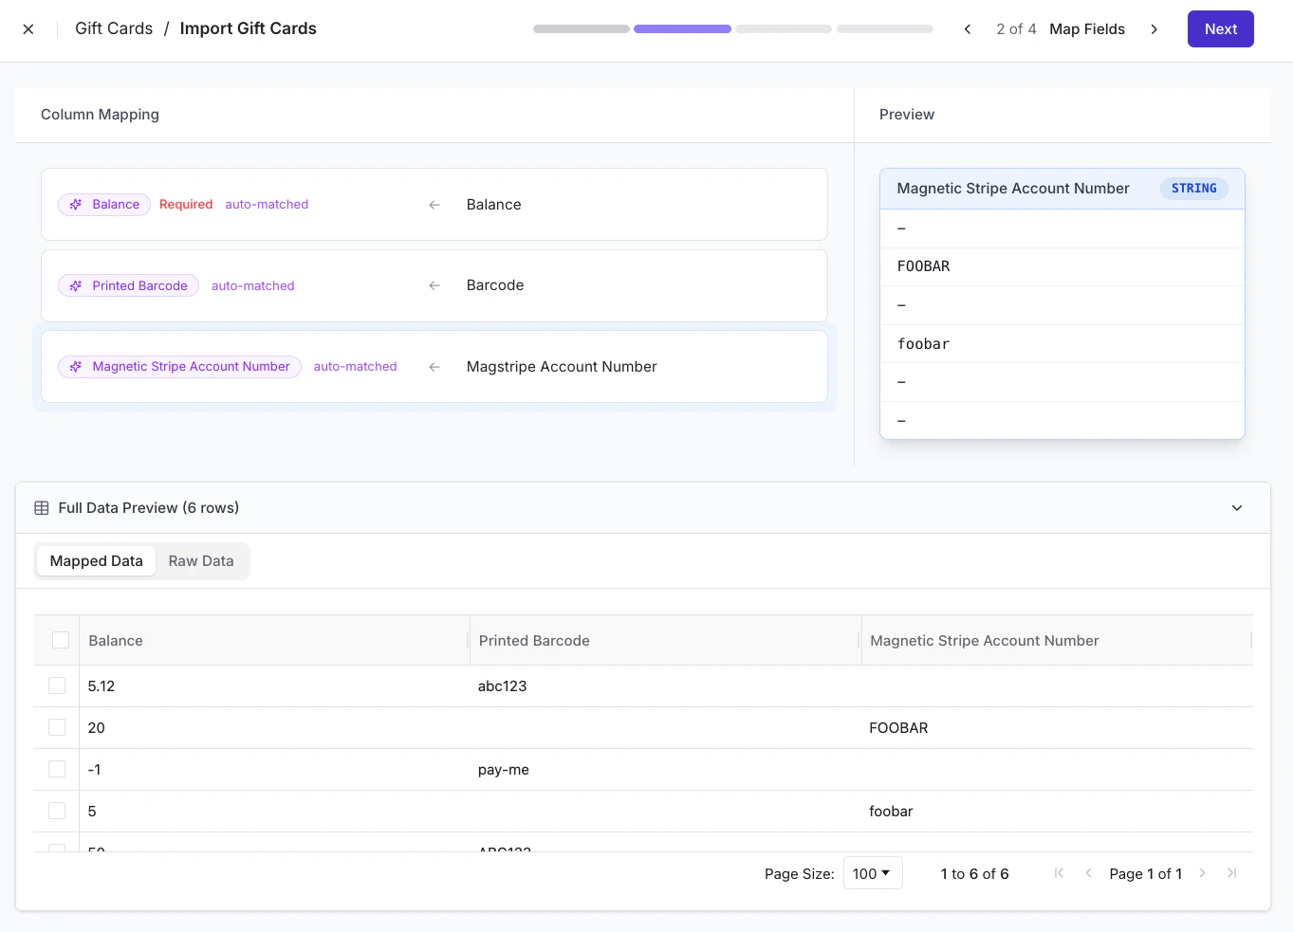Screen dimensions: 1293x932
Task: Check the row with balance 20
Action: (57, 727)
